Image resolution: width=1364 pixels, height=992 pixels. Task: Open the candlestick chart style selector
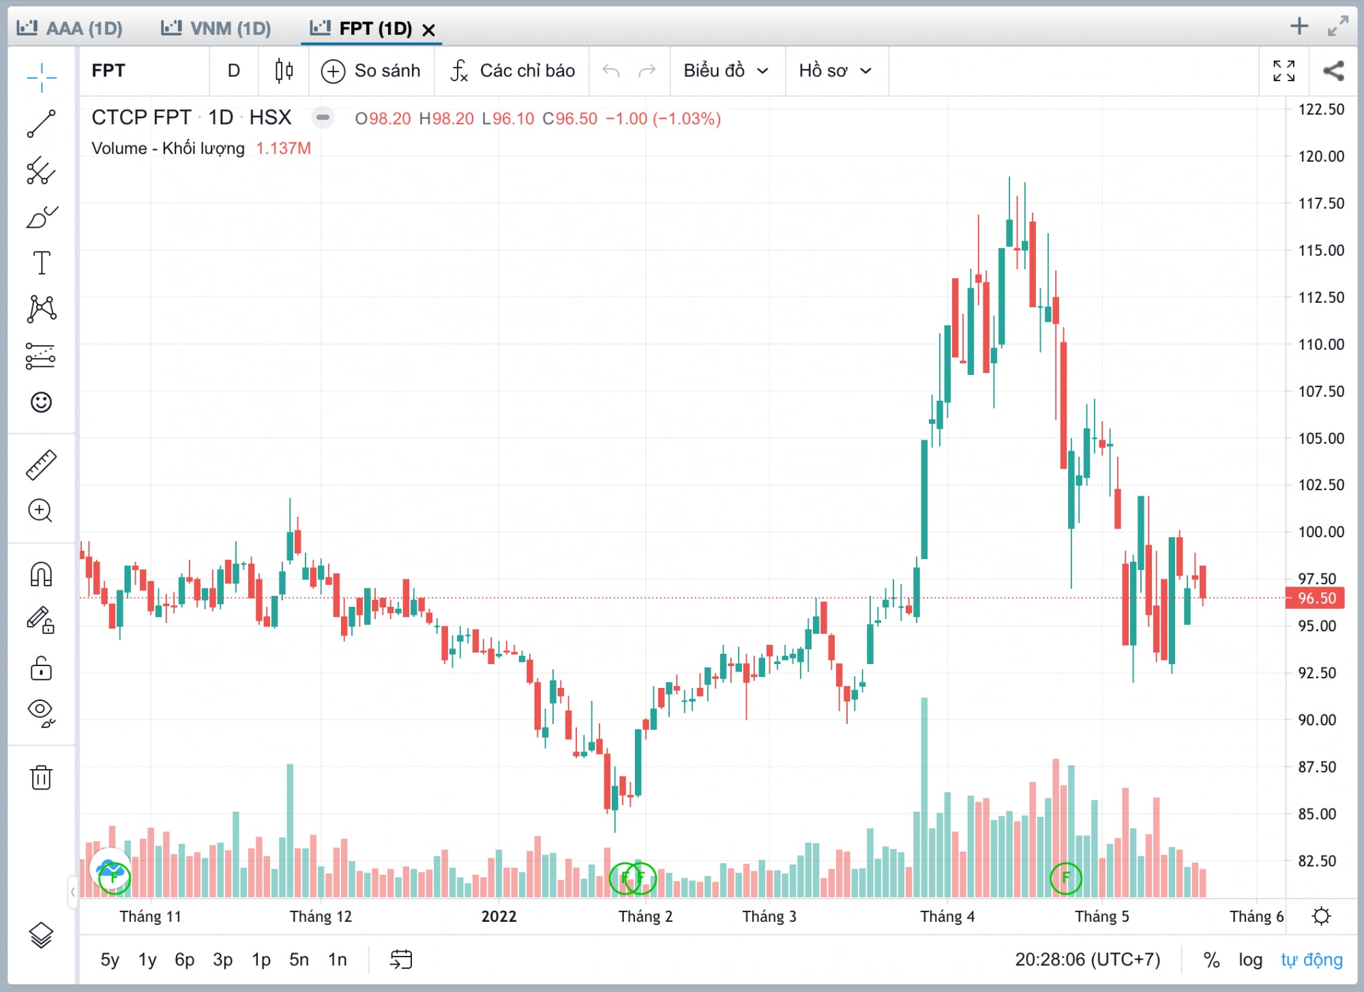[x=284, y=70]
